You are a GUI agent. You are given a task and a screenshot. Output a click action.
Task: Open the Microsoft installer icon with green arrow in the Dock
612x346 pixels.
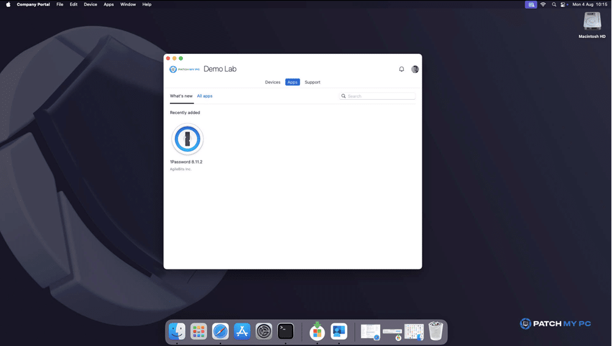point(317,331)
